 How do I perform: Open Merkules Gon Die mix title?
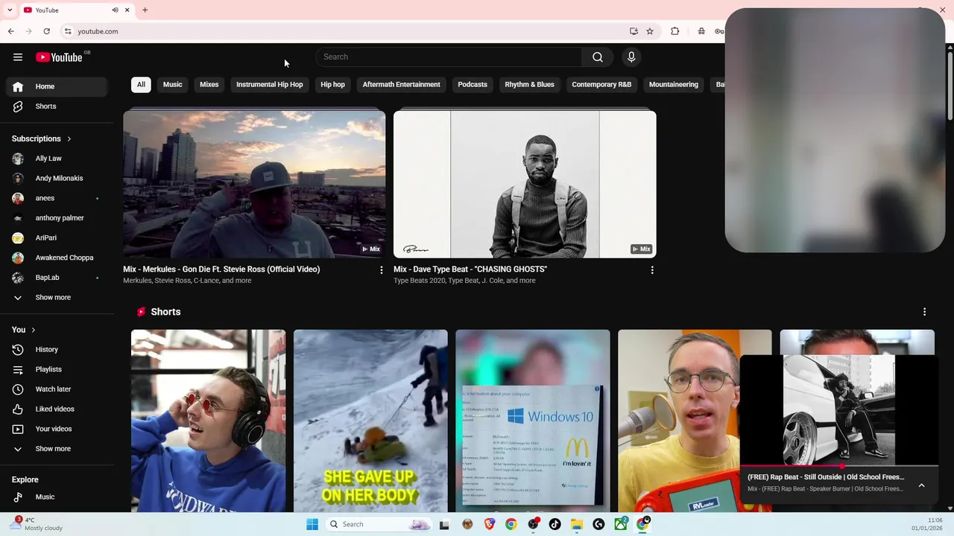(x=221, y=269)
